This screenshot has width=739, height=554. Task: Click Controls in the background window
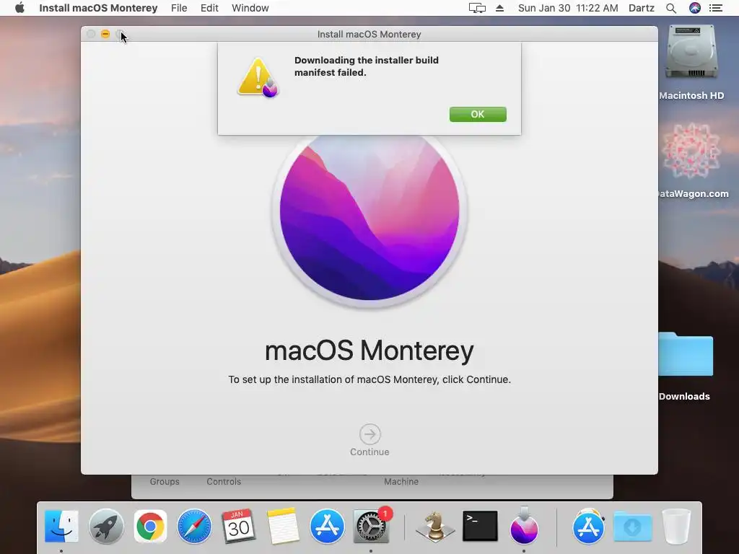coord(224,481)
